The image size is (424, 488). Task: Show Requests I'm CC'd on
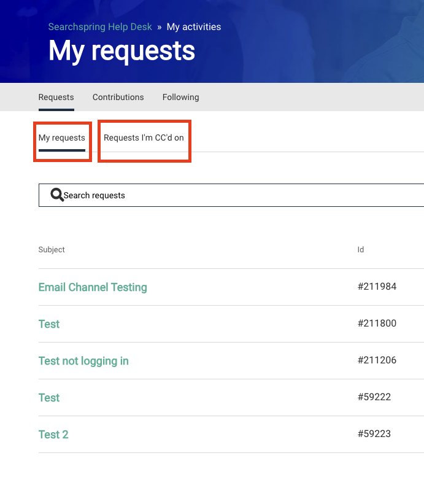(144, 137)
